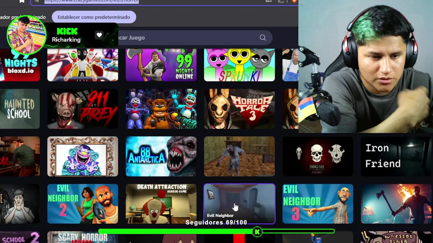The image size is (433, 243).
Task: Open the Haunted School game
Action: 20,109
